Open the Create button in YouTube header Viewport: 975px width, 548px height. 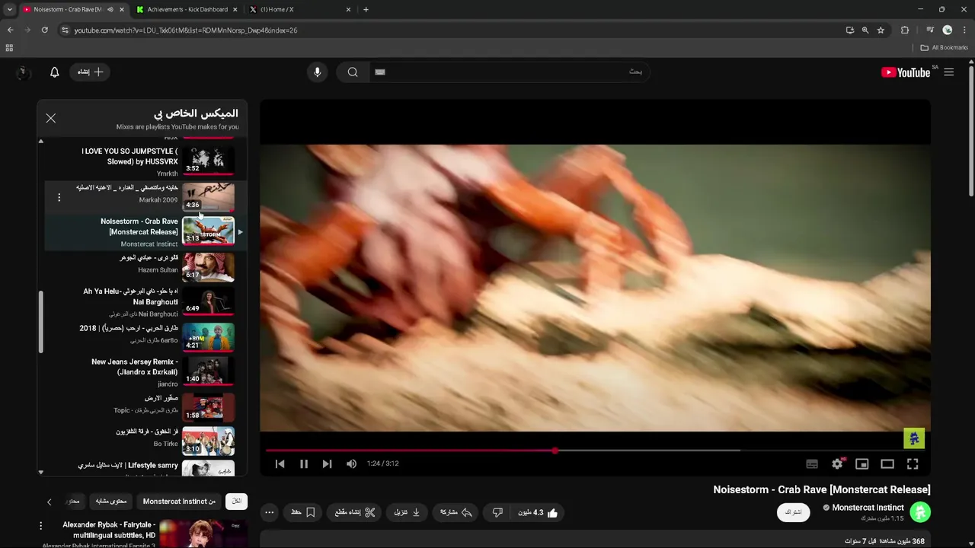click(x=91, y=72)
